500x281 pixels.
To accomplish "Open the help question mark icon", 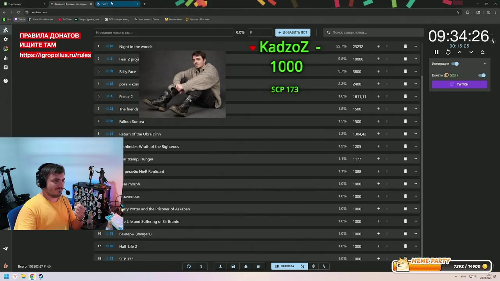I will click(5, 81).
